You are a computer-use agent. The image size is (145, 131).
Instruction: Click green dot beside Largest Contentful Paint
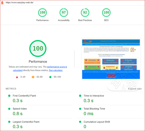(x=9, y=122)
